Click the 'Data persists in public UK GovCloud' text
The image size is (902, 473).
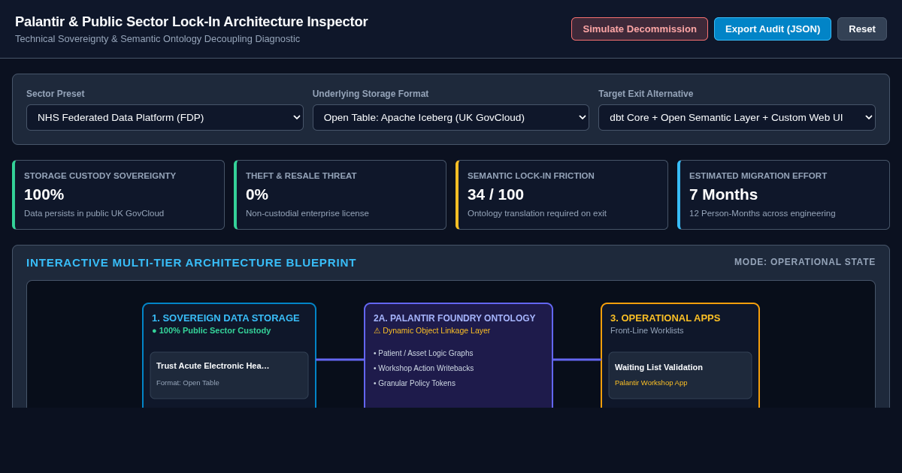point(94,213)
